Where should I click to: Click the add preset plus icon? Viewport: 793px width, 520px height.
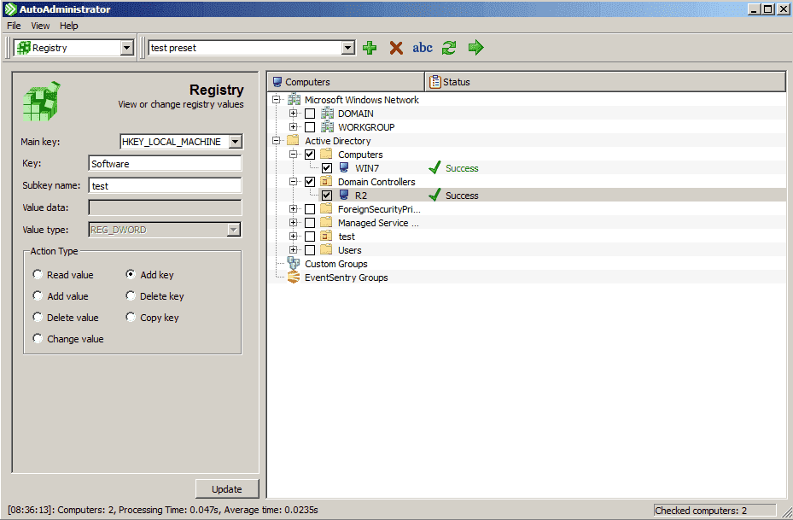click(x=369, y=48)
